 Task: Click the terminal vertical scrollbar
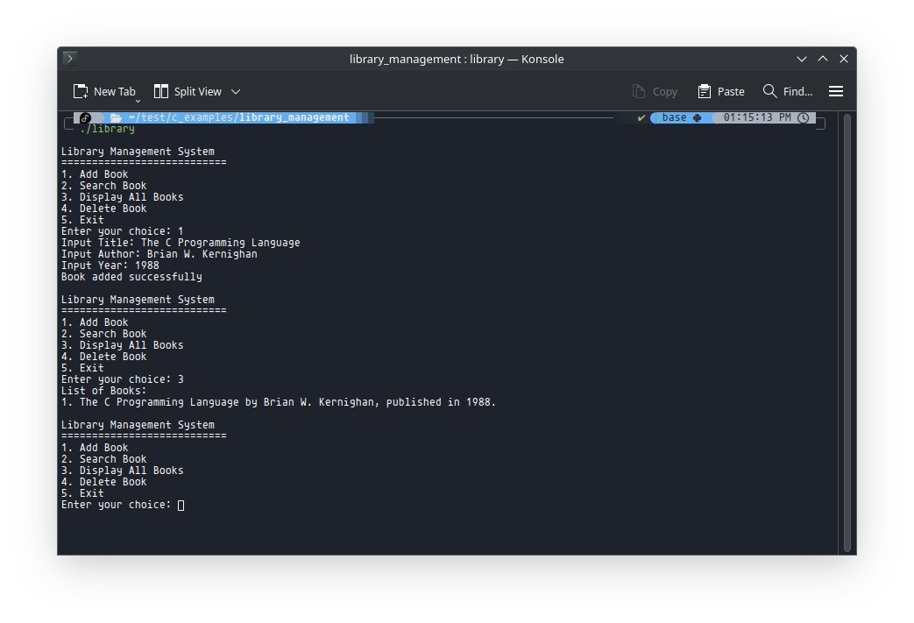point(847,332)
